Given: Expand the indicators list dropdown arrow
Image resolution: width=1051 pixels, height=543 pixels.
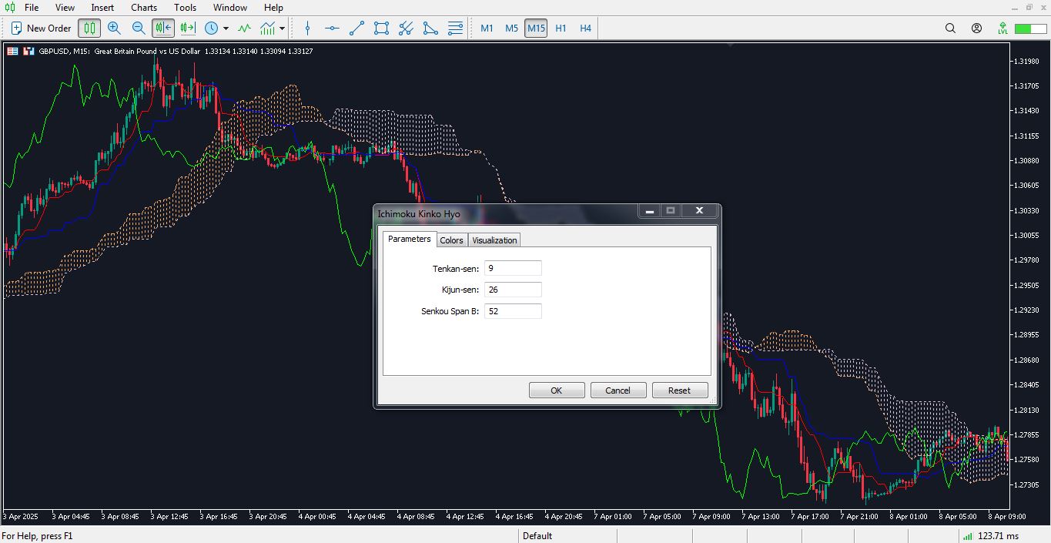Looking at the screenshot, I should click(x=283, y=28).
